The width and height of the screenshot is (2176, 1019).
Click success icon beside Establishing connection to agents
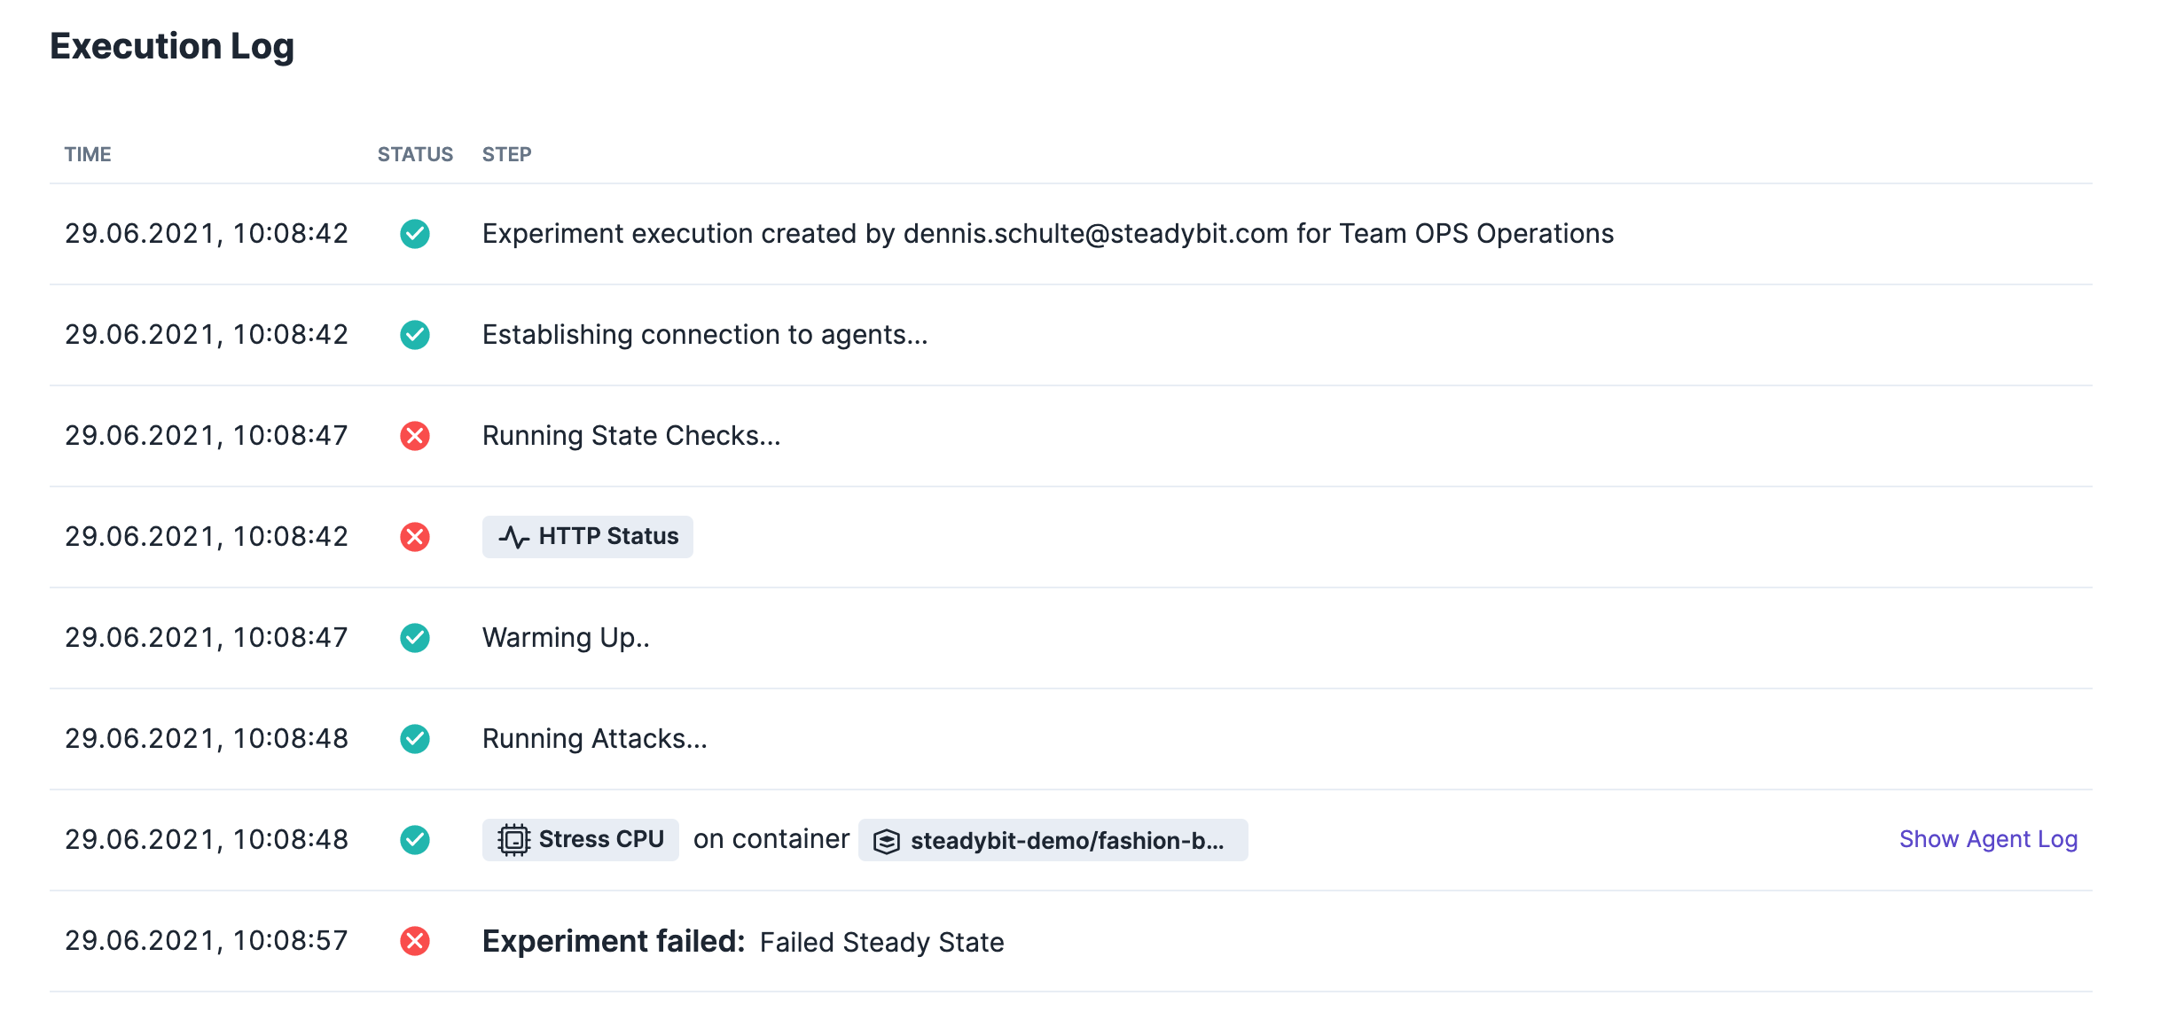(414, 335)
